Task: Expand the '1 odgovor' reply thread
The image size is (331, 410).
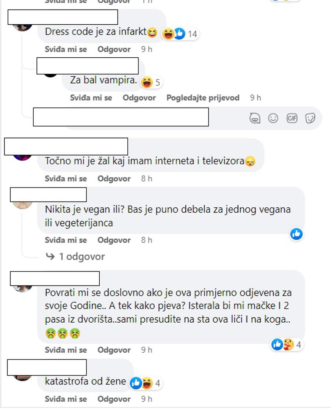Action: point(75,257)
